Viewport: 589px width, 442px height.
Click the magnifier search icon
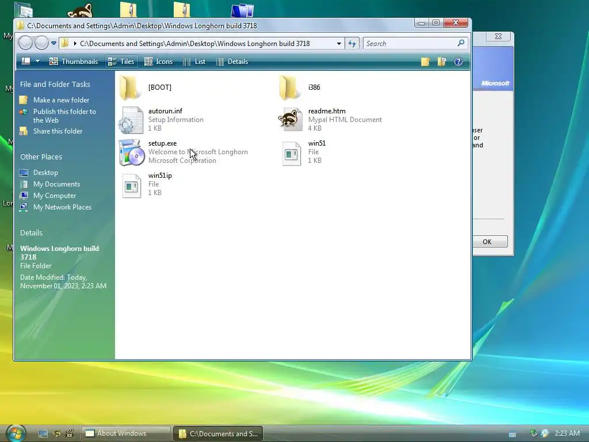pos(461,43)
